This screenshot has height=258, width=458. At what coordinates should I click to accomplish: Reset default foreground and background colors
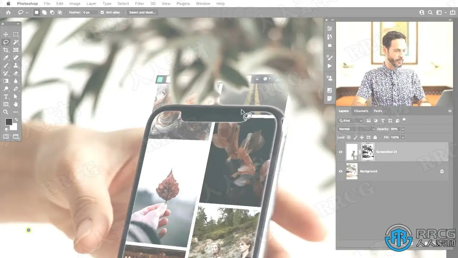coord(6,129)
